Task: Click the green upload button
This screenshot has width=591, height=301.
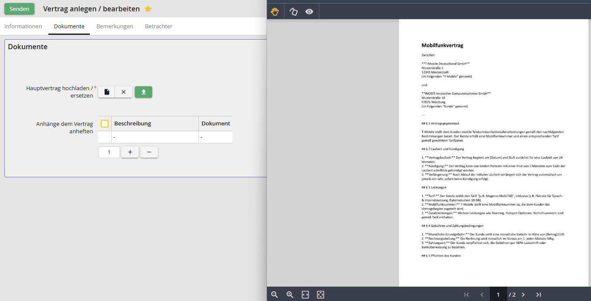Action: 143,92
